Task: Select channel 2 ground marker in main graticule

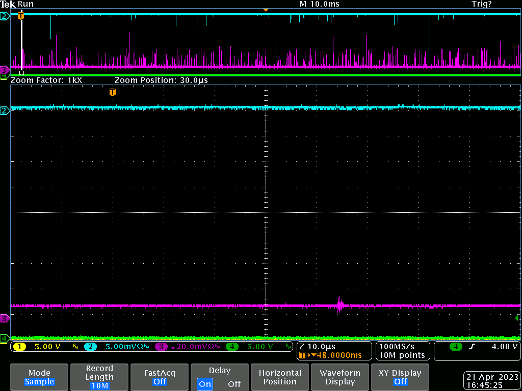Action: point(4,111)
